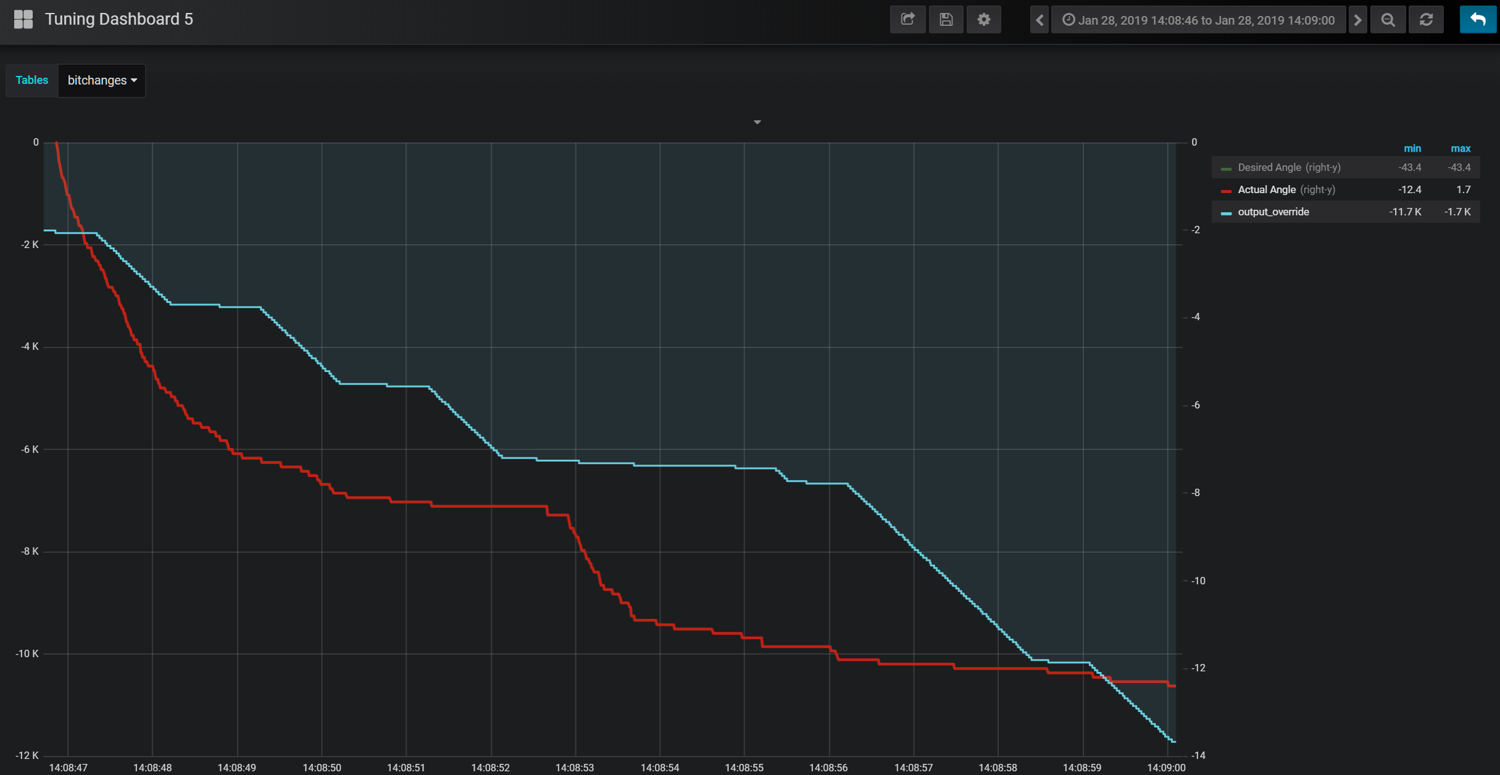Change the Desired Angle green color swatch
The height and width of the screenshot is (775, 1500).
[x=1226, y=168]
